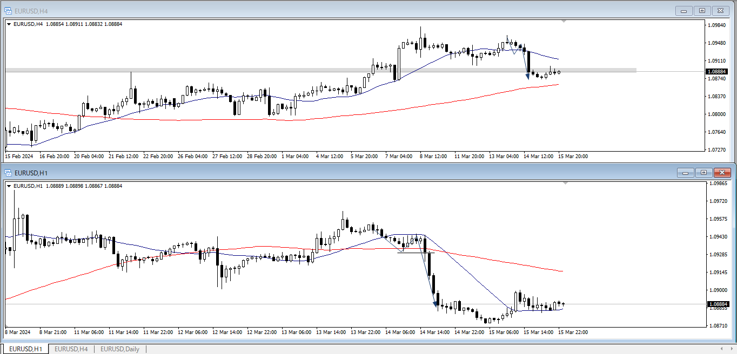737x354 pixels.
Task: Click the 1.08884 price label on H4
Action: (x=718, y=71)
